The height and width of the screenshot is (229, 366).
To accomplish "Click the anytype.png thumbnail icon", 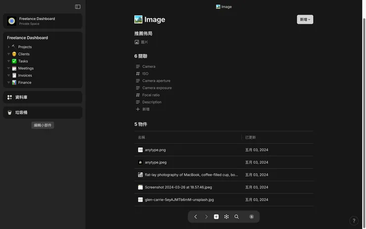I will [140, 150].
